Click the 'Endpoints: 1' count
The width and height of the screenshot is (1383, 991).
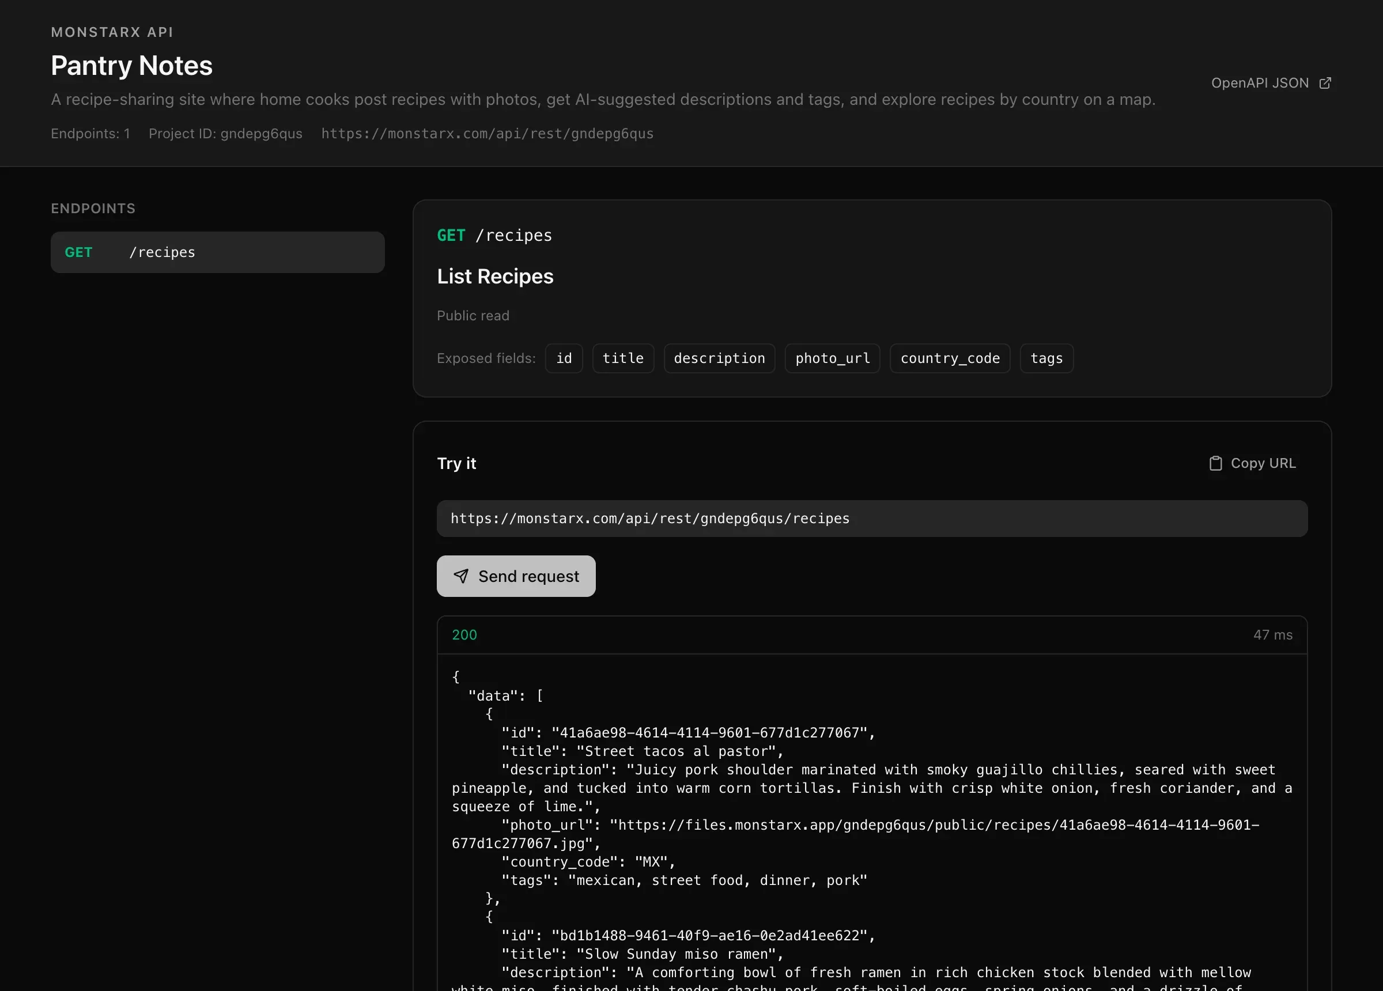click(90, 134)
